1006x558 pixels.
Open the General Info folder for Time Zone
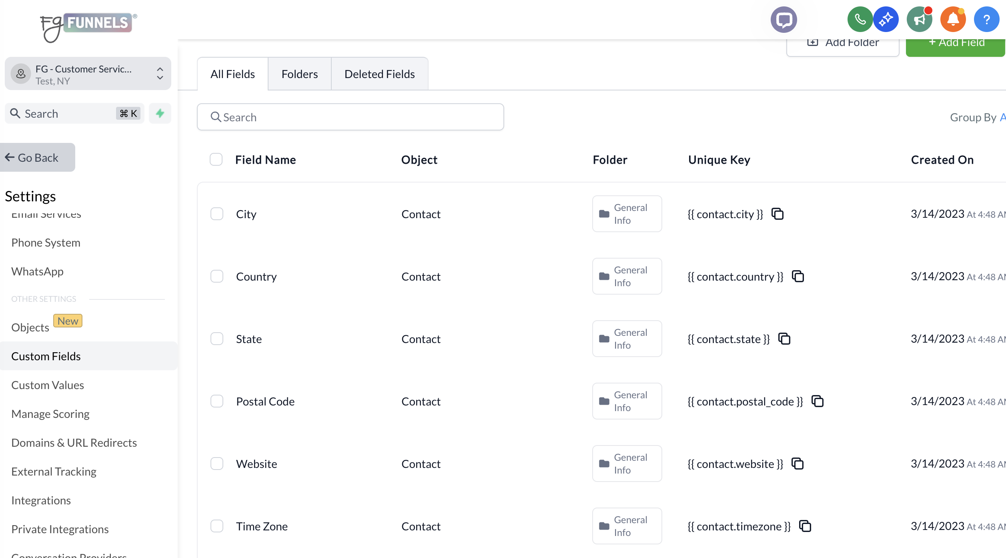coord(627,526)
